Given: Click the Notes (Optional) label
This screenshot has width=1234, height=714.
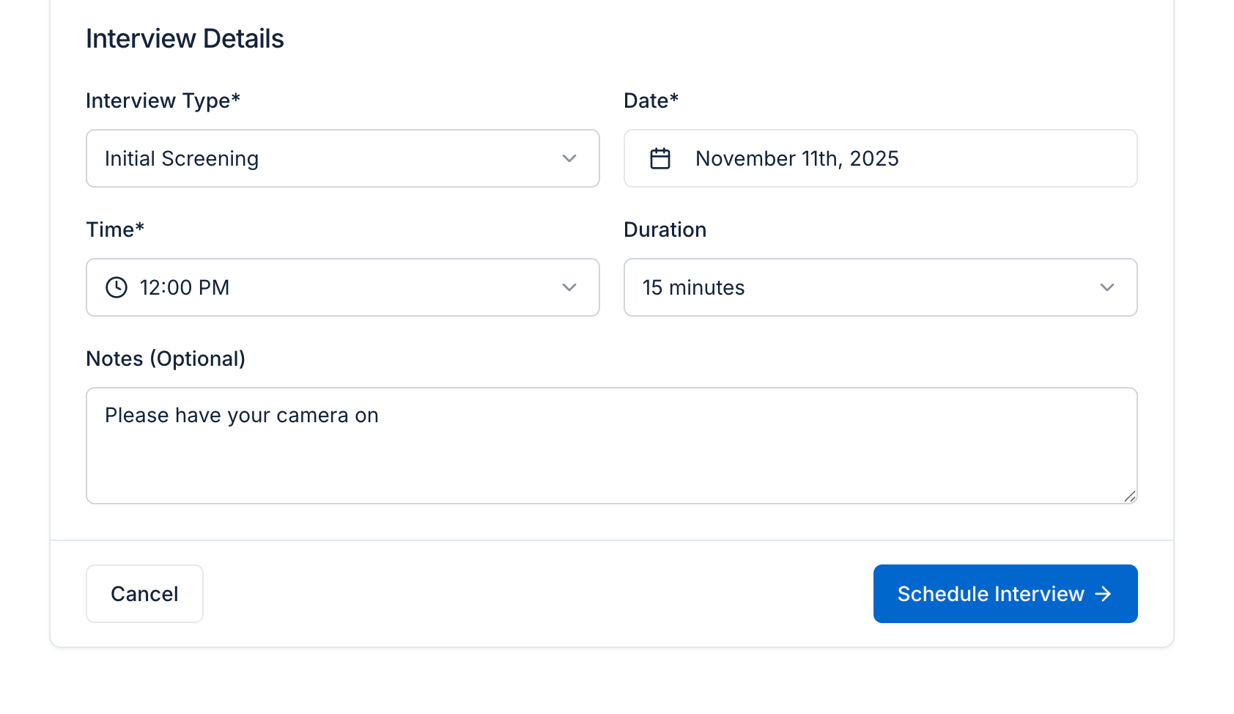Looking at the screenshot, I should [166, 358].
